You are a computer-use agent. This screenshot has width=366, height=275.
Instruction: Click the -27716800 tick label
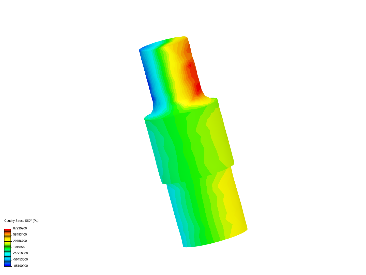(x=21, y=253)
